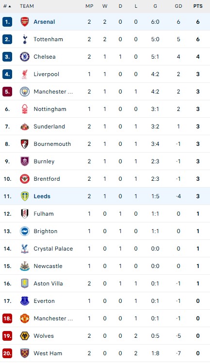
Task: Click the Liverpool club crest
Action: [x=25, y=74]
